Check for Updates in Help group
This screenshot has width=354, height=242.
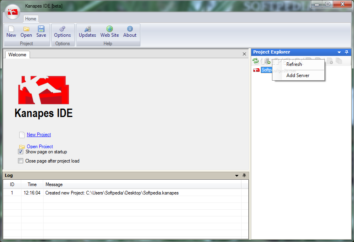[87, 32]
